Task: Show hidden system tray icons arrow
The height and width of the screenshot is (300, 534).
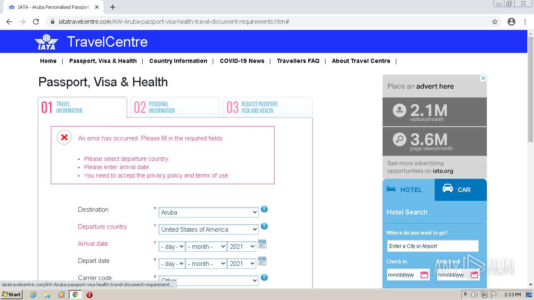Action: (466, 295)
